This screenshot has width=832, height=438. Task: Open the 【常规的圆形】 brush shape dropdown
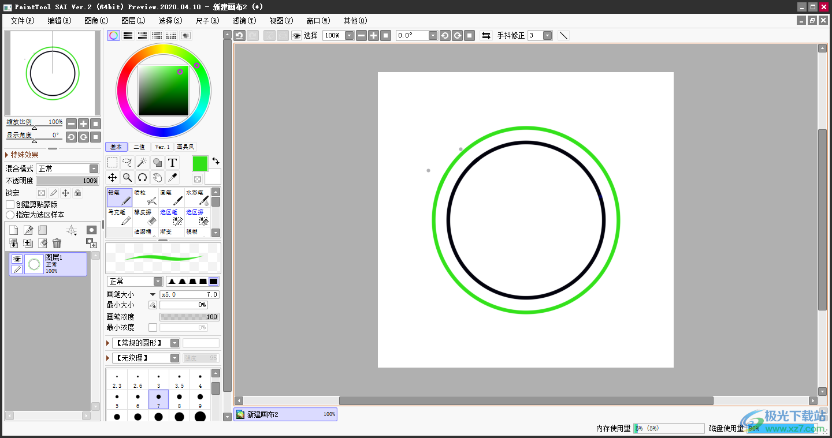[x=146, y=343]
